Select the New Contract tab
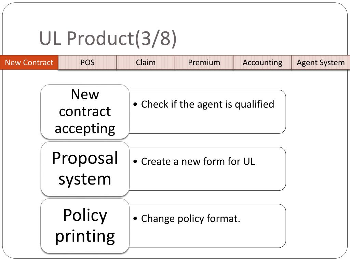The width and height of the screenshot is (350, 262). [29, 62]
